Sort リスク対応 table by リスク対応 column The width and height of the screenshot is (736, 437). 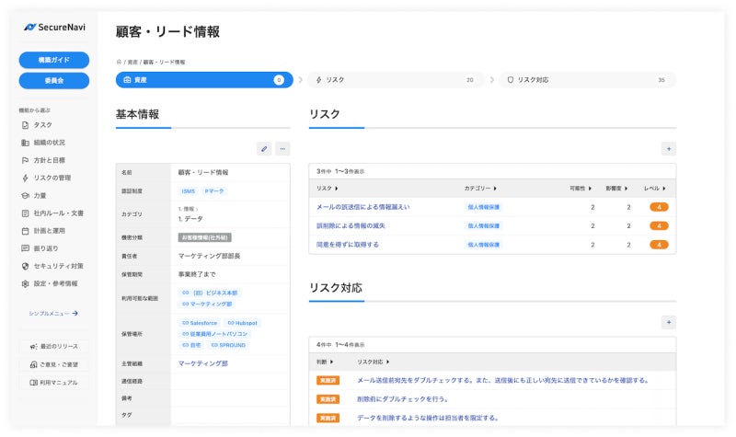[374, 362]
